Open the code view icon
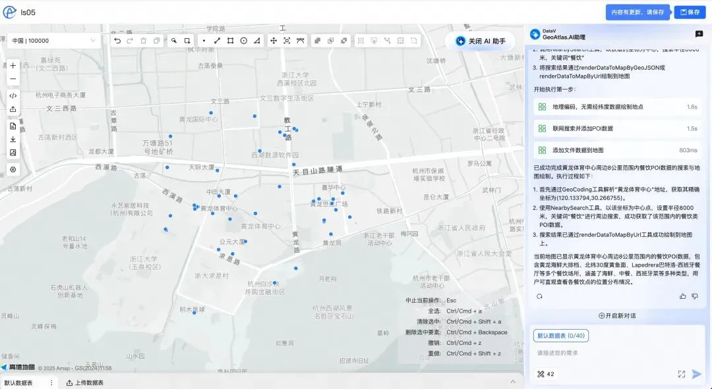 (x=13, y=95)
